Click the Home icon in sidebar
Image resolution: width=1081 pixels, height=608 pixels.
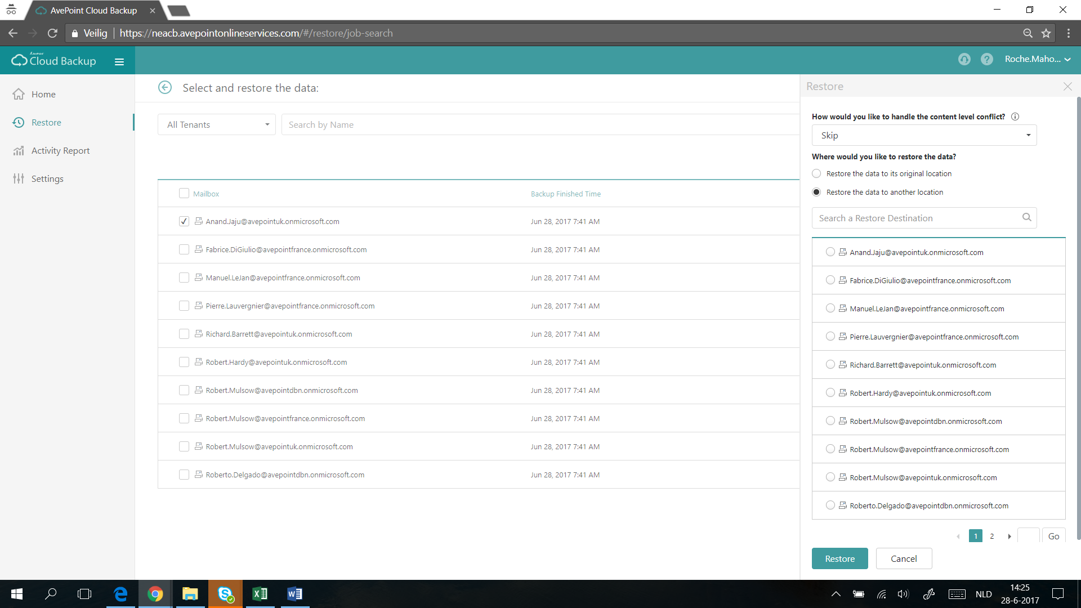pyautogui.click(x=19, y=94)
